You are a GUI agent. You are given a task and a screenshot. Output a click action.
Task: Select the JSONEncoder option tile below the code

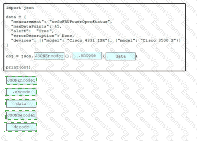21,80
